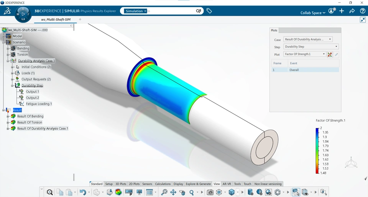Open the Collab Space dropdown
This screenshot has width=368, height=197.
[x=313, y=13]
